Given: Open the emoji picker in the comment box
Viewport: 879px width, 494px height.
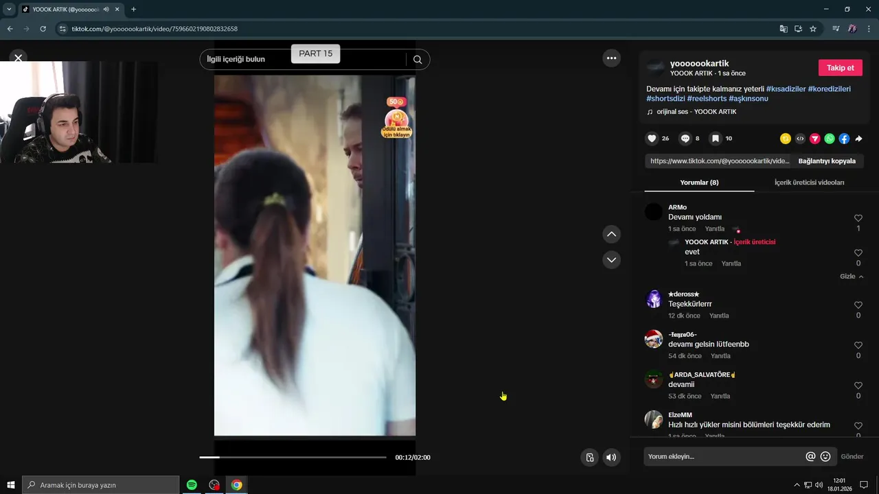Looking at the screenshot, I should pyautogui.click(x=825, y=456).
